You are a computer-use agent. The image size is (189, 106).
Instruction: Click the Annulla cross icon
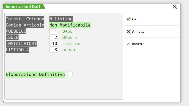(129, 32)
